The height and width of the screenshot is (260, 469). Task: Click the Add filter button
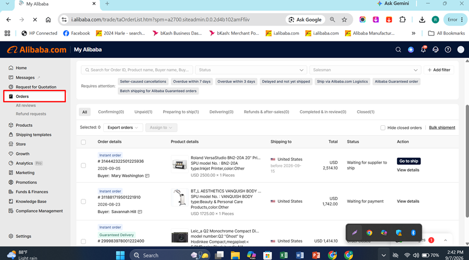(x=439, y=70)
